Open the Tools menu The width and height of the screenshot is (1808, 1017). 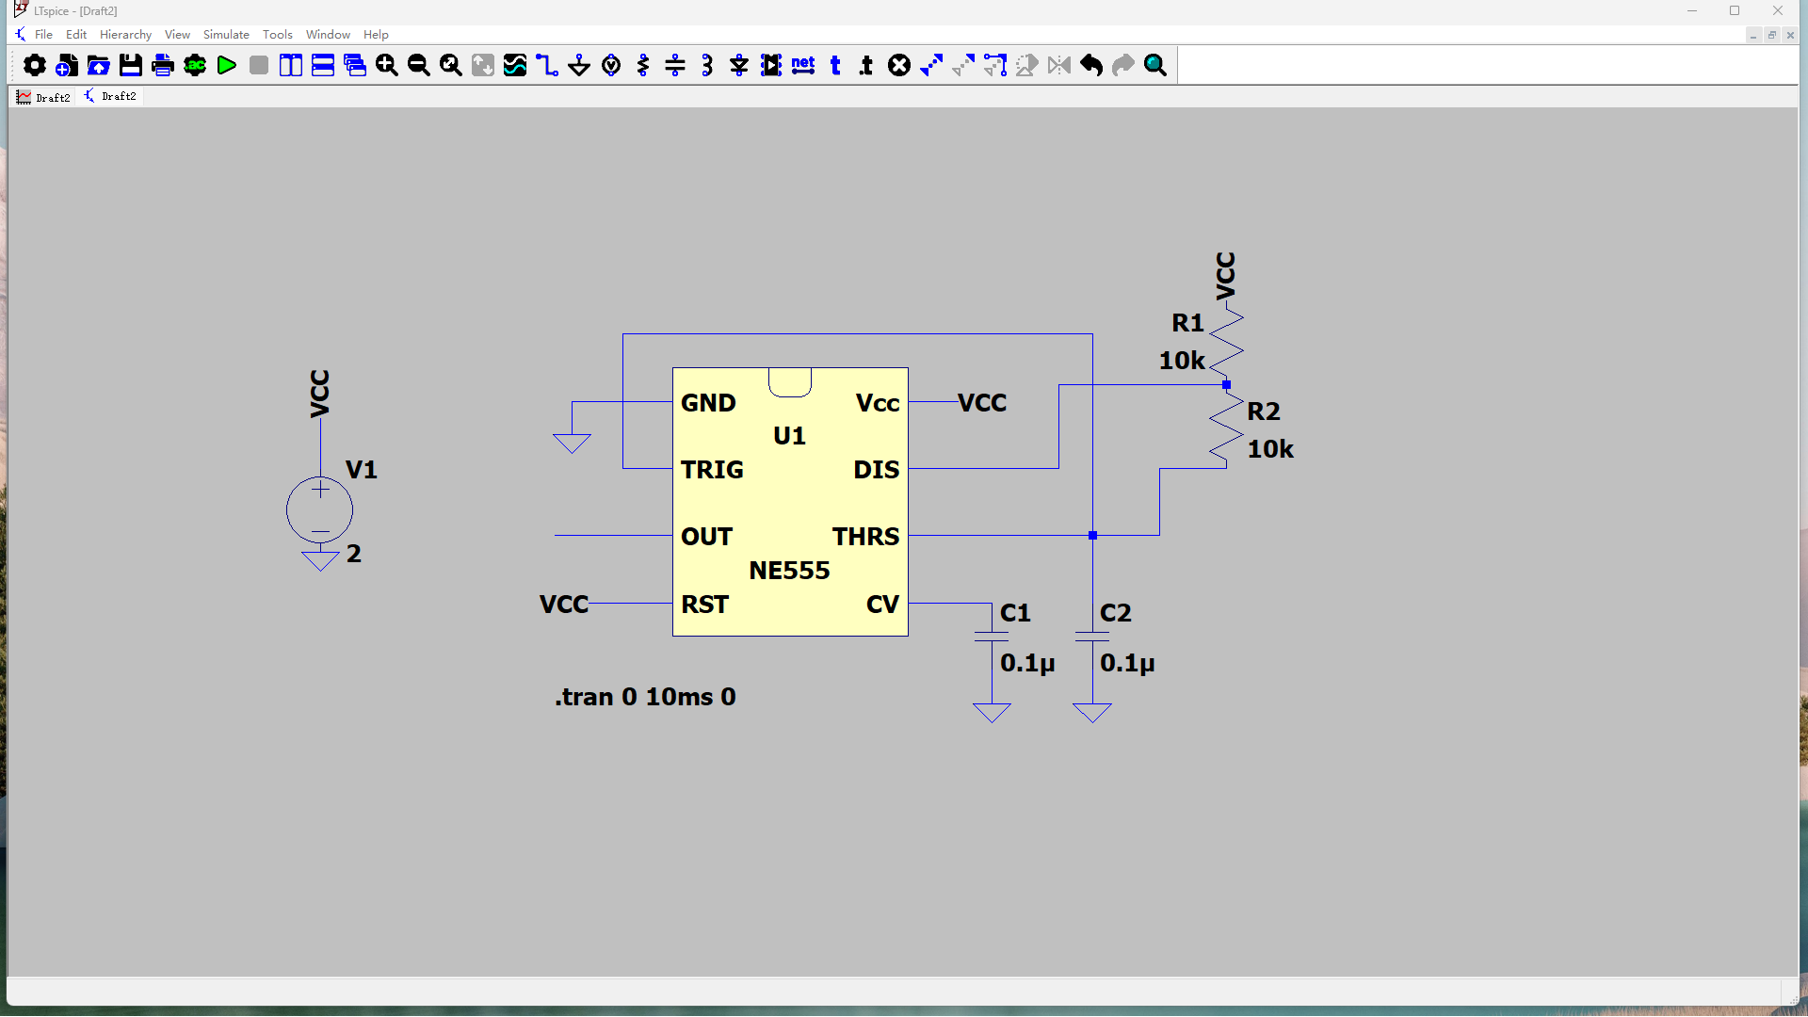tap(277, 35)
